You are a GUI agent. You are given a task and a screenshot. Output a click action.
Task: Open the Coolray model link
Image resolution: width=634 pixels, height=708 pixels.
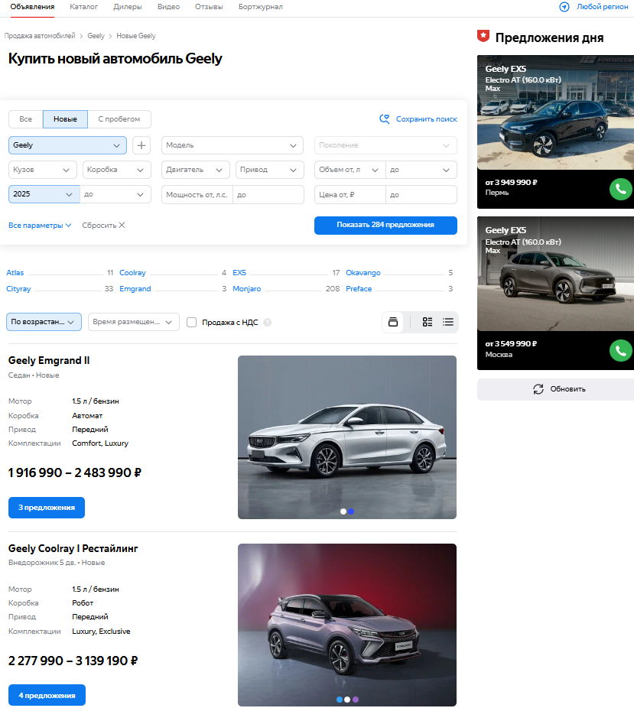tap(132, 273)
